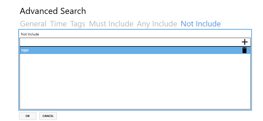Select the Must Include tab

[x=111, y=24]
